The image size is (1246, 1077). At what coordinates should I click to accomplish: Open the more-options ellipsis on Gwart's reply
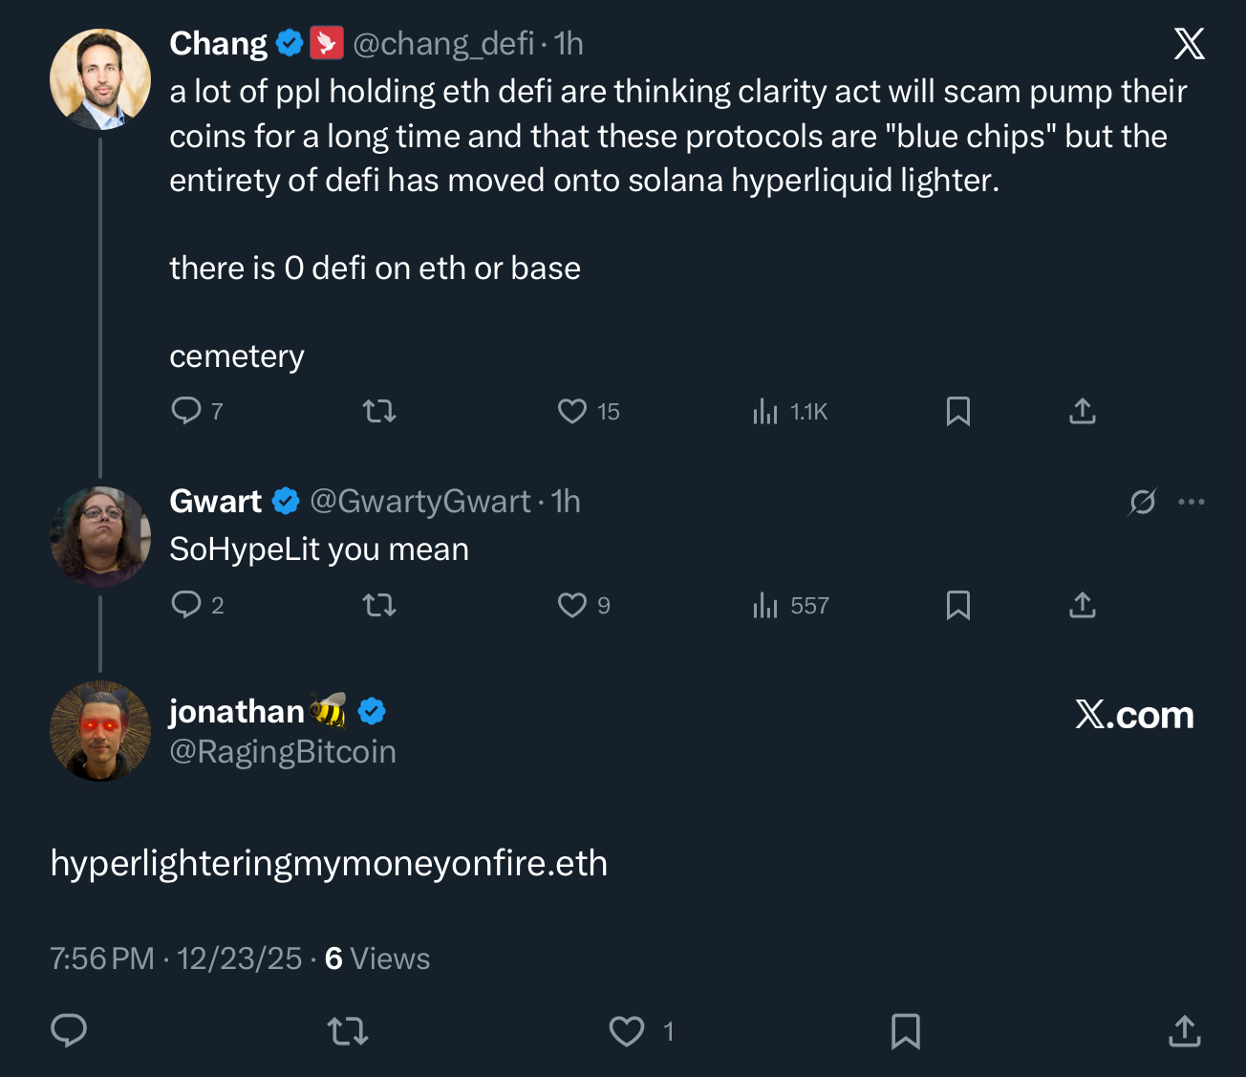coord(1192,500)
